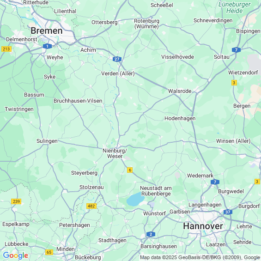Click the A7 shield near Soltau
Screen dimensions: 261x261
(236, 50)
